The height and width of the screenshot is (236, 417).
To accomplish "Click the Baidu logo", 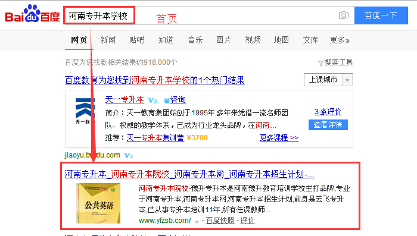I will 32,13.
